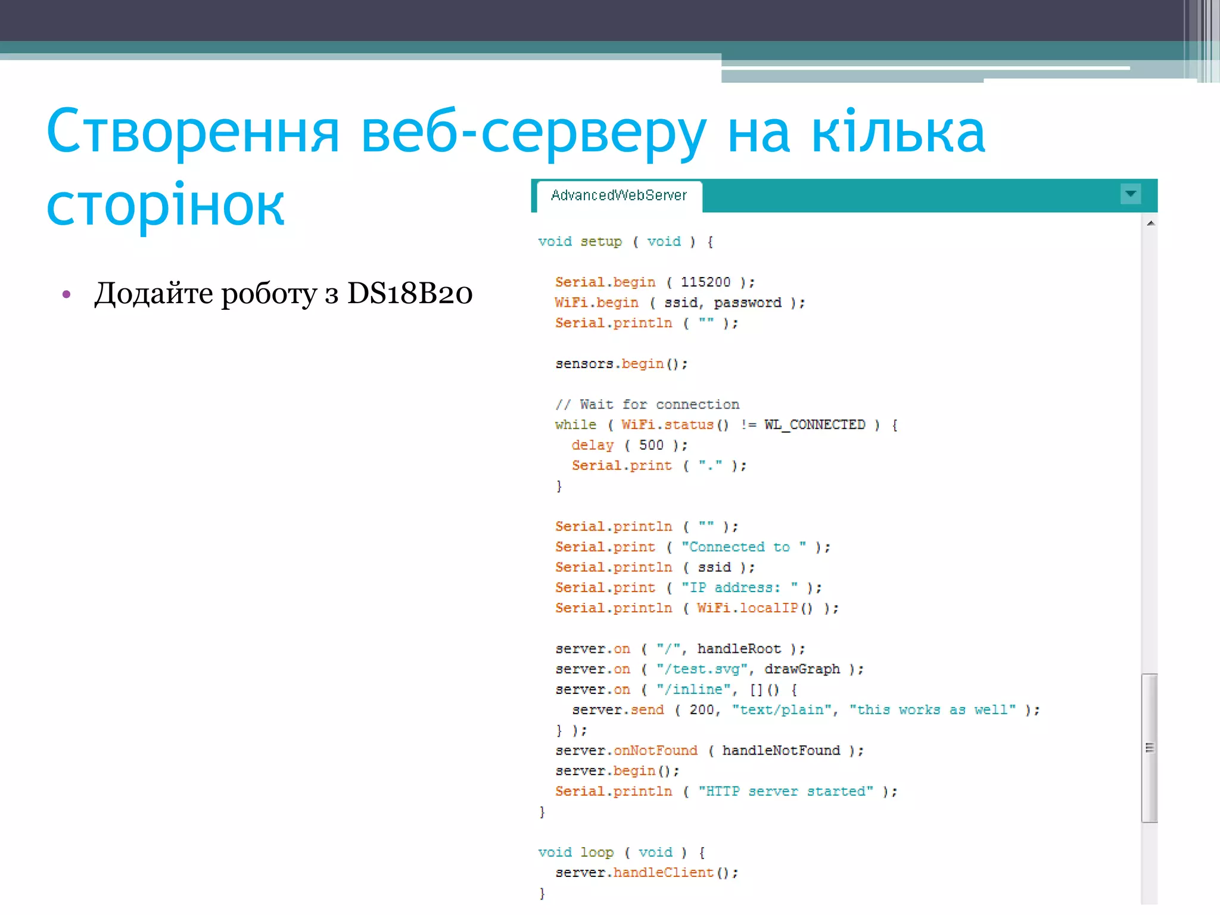Click the line 'Serial.println ( ssid );'
The image size is (1220, 915).
655,567
